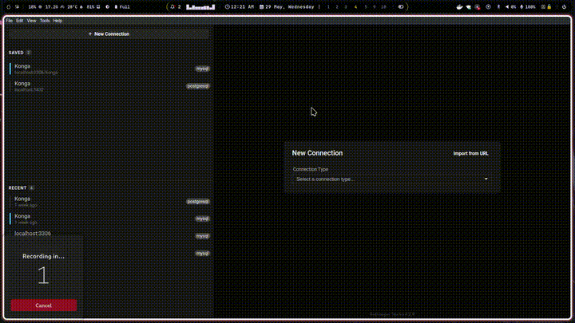The width and height of the screenshot is (575, 323).
Task: Open the Tools menu
Action: click(x=45, y=21)
